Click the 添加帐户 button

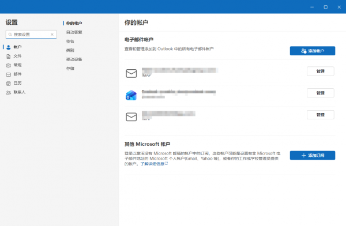click(x=313, y=51)
